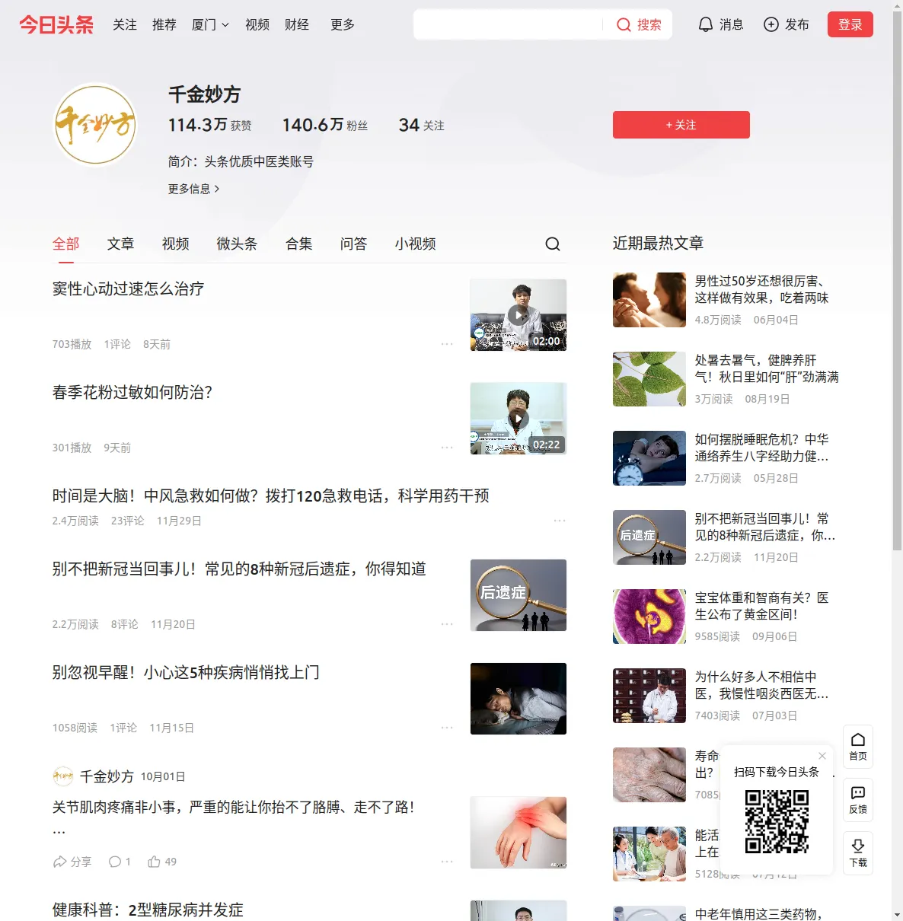Expand the 厦门 city dropdown
The height and width of the screenshot is (921, 903).
(210, 24)
